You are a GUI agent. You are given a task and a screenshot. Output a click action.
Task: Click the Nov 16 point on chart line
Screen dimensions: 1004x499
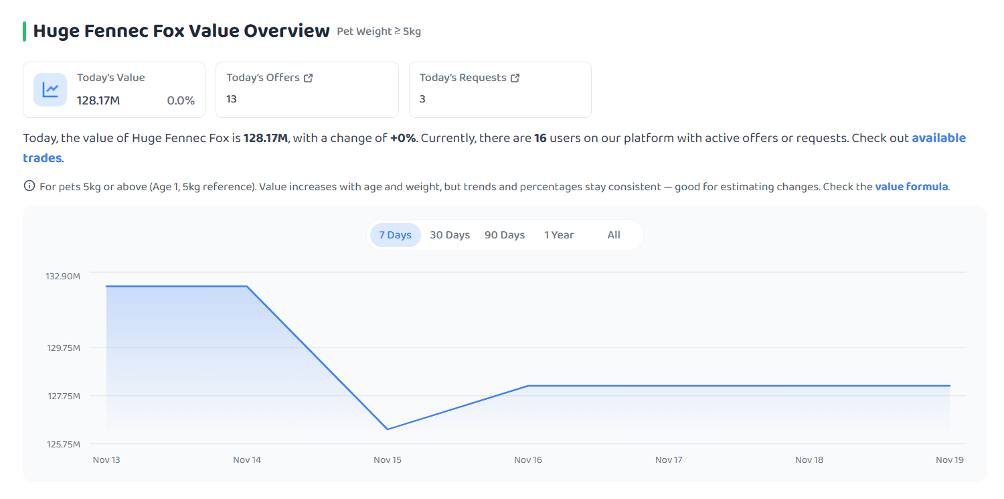point(528,386)
